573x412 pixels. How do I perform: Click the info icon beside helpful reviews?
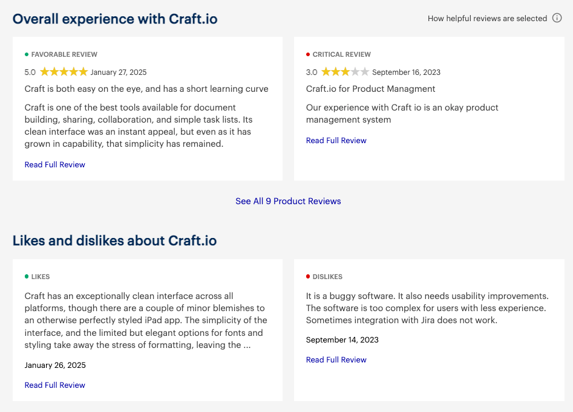tap(557, 18)
